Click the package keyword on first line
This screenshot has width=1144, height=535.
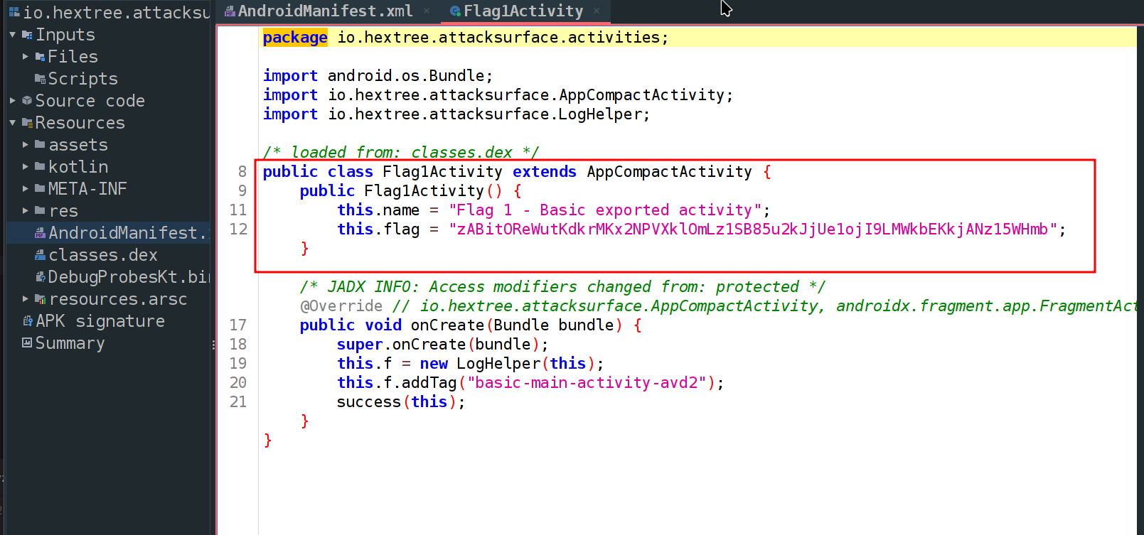coord(295,38)
